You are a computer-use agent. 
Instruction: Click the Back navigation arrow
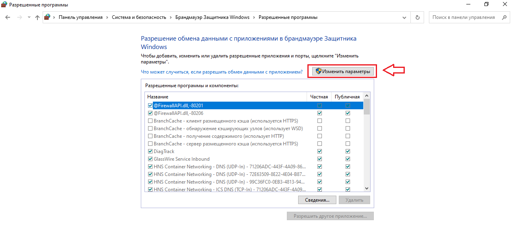pyautogui.click(x=8, y=17)
